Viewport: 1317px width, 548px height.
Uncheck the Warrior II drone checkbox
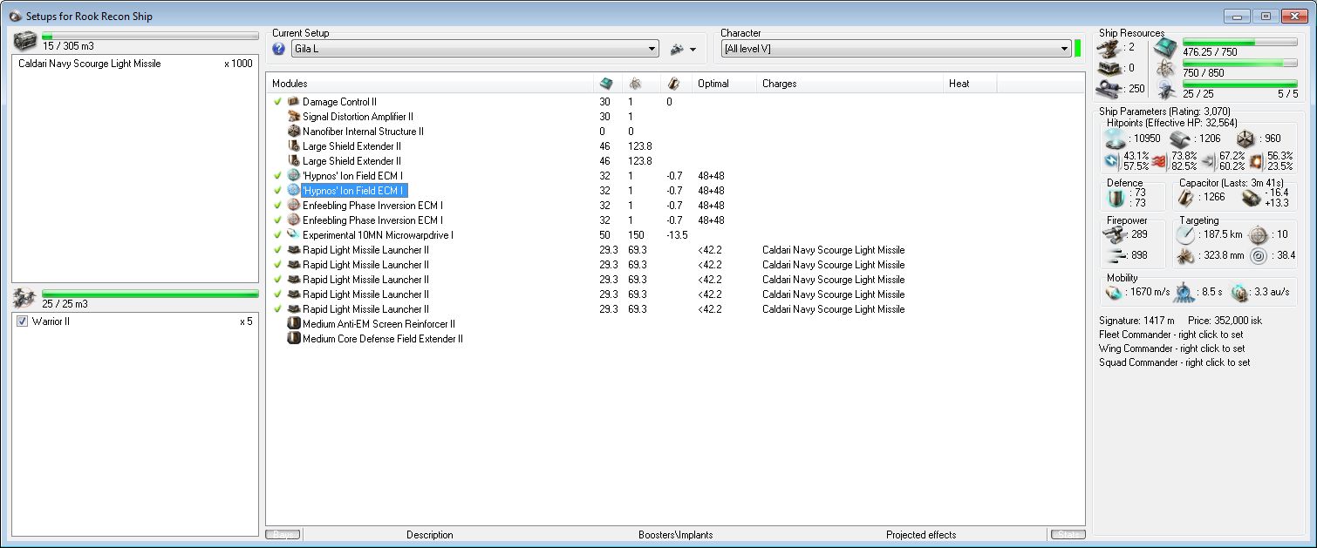[x=23, y=321]
